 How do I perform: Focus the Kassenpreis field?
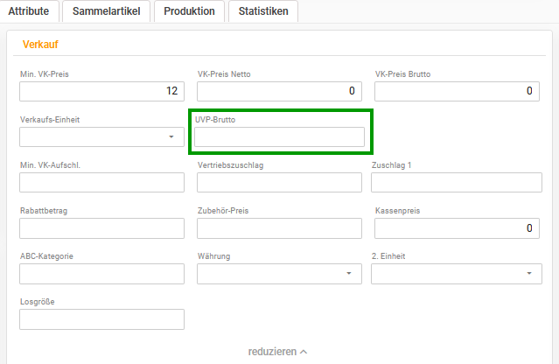pyautogui.click(x=457, y=228)
